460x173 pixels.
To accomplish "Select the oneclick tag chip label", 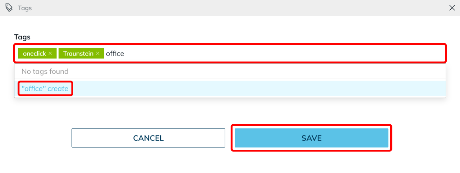I will pyautogui.click(x=34, y=53).
